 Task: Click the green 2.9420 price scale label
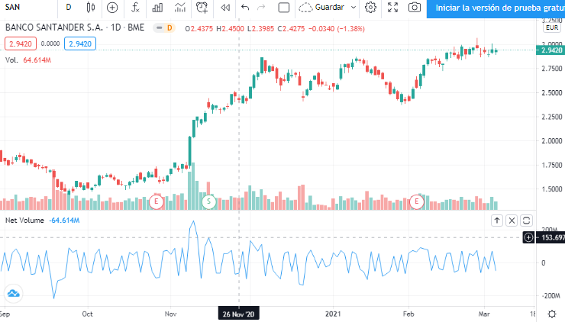tap(550, 50)
